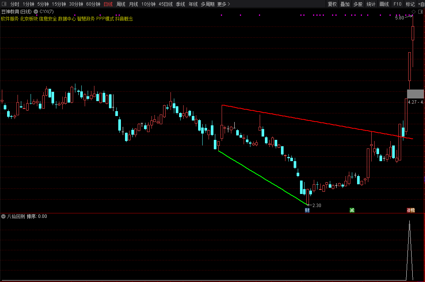The image size is (425, 282).
Task: Click the blue 财 event marker
Action: [307, 210]
